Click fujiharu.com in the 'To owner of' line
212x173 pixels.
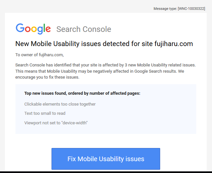pos(51,55)
